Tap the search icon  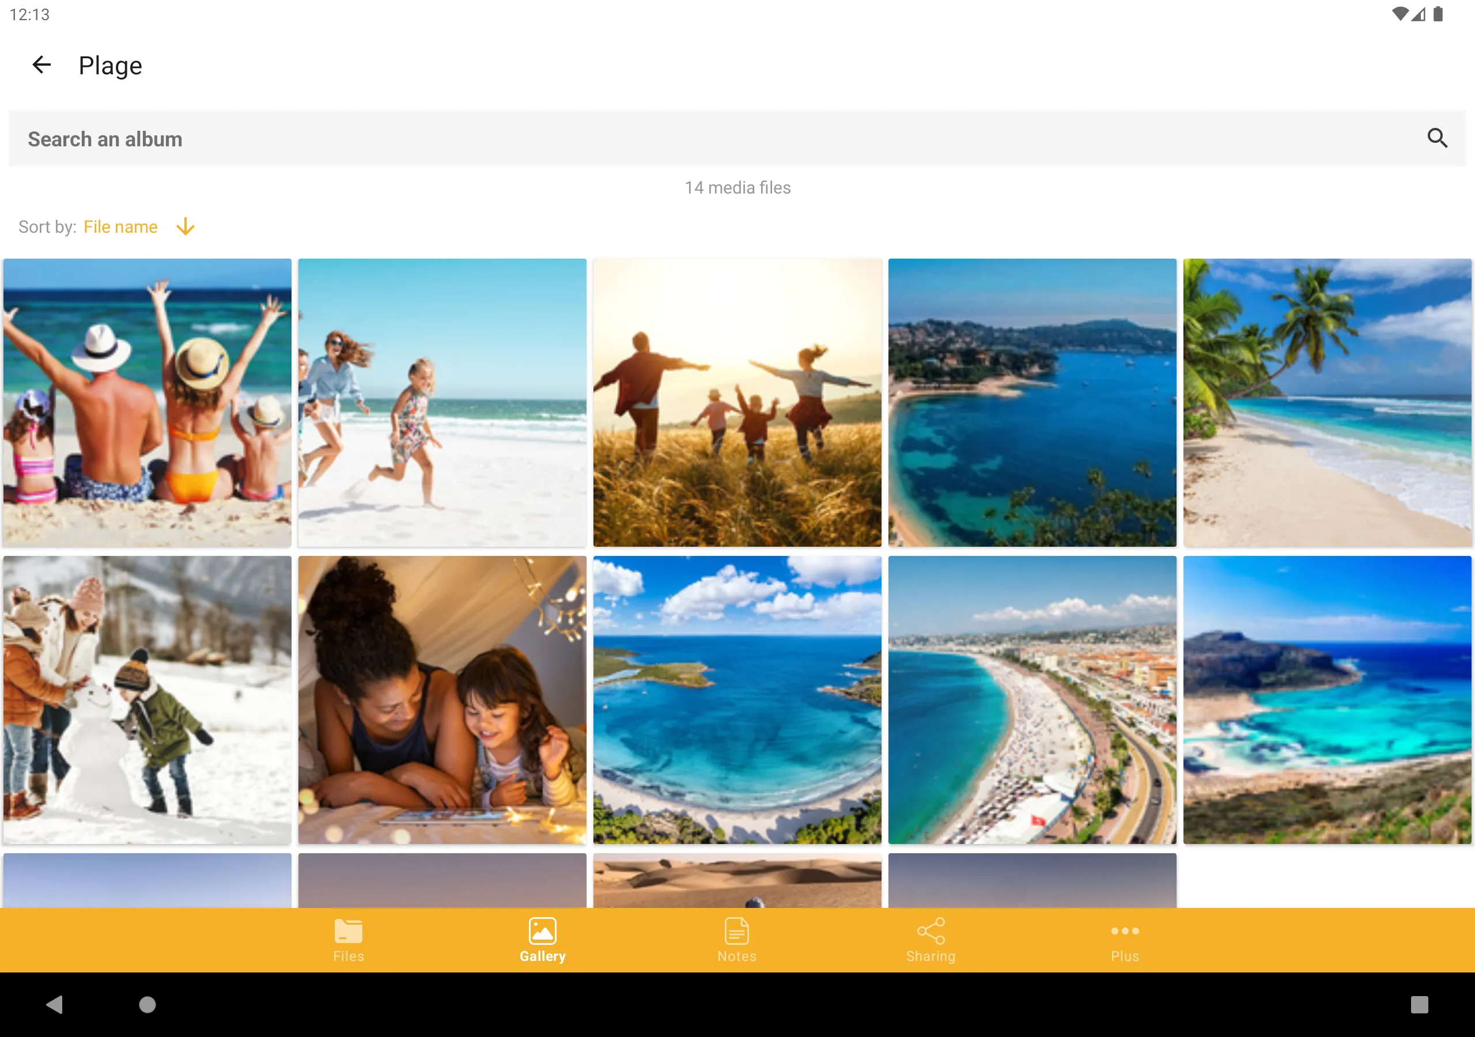(x=1438, y=138)
